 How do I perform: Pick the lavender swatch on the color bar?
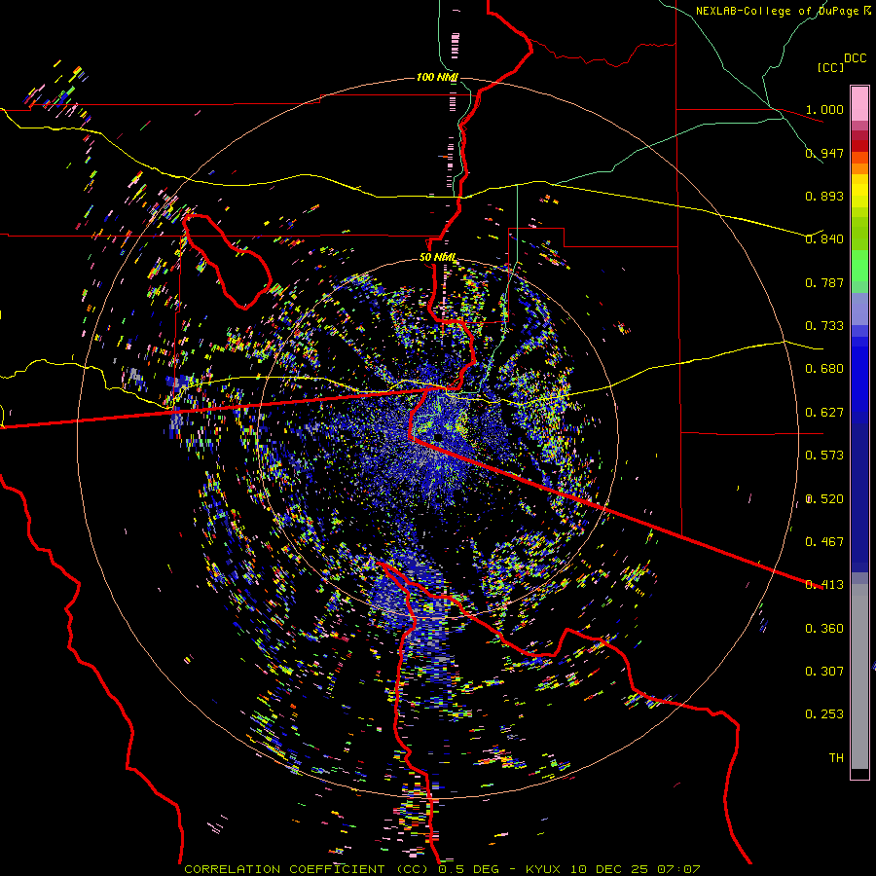(x=859, y=309)
